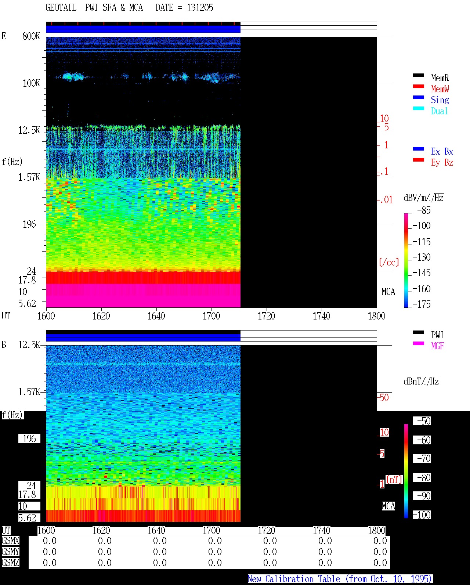Click the Sing legend label
470x585 pixels.
pos(440,100)
